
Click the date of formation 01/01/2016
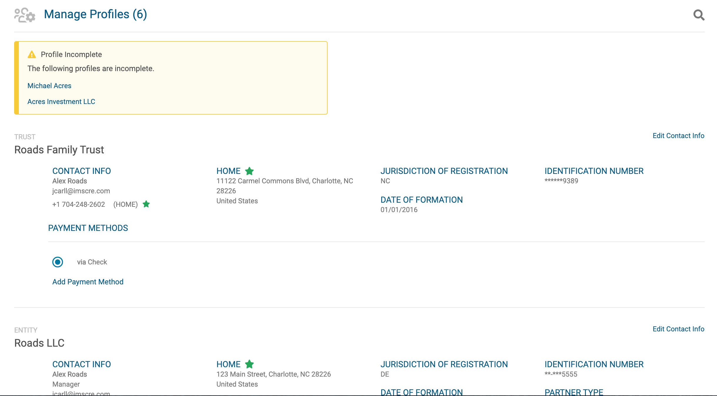point(399,210)
